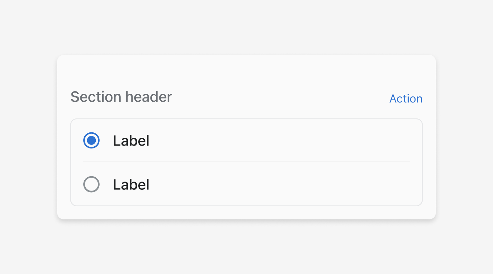The image size is (493, 274).
Task: Pick the Label text beside the unchecked radio
Action: click(131, 184)
